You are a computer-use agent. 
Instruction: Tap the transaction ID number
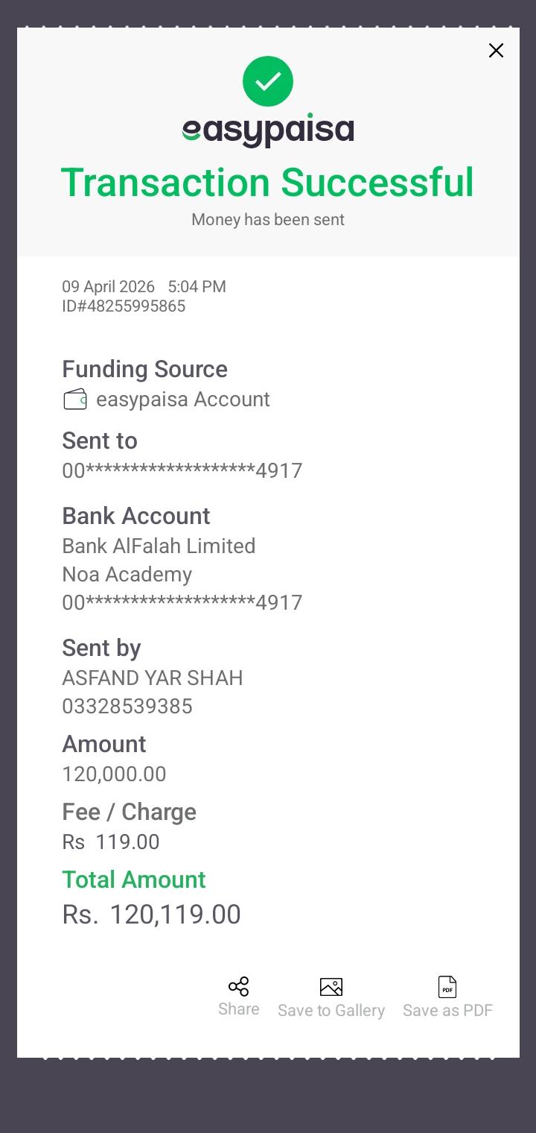124,306
